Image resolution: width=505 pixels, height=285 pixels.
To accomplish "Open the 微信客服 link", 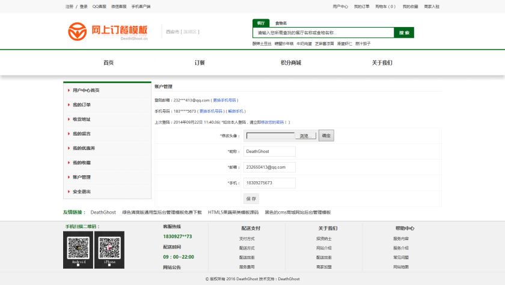I will pyautogui.click(x=119, y=7).
